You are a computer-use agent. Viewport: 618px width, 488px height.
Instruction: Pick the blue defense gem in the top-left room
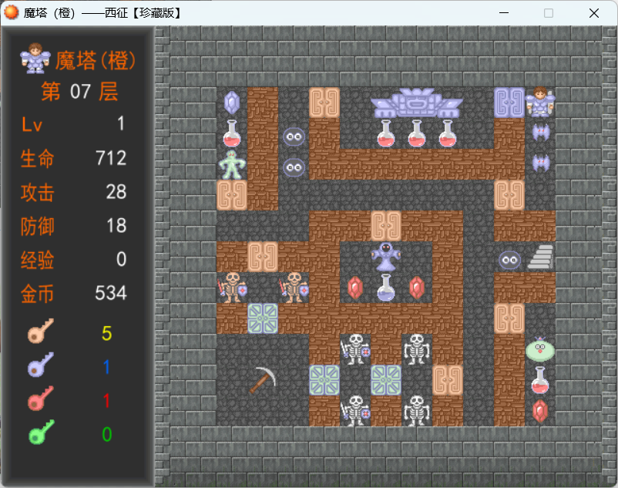[x=232, y=103]
